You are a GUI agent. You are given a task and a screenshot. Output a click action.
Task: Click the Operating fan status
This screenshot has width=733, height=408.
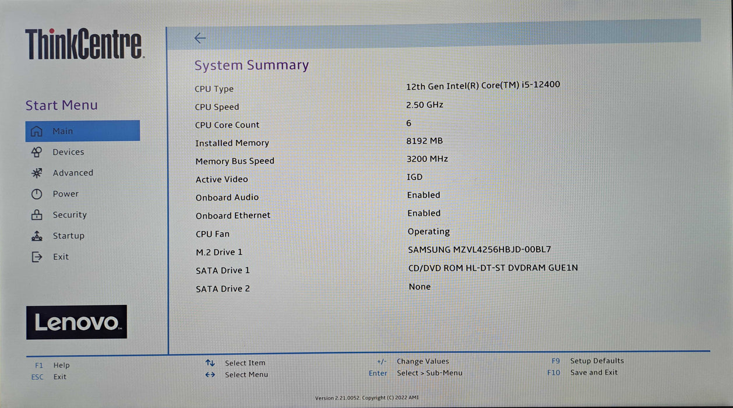coord(429,232)
